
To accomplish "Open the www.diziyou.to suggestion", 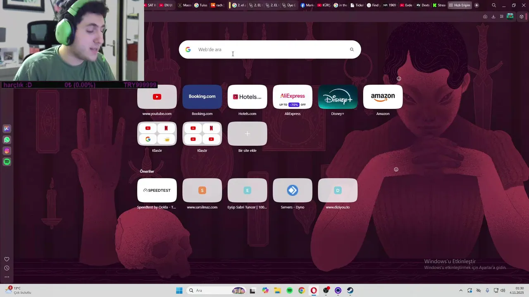I will pos(338,190).
